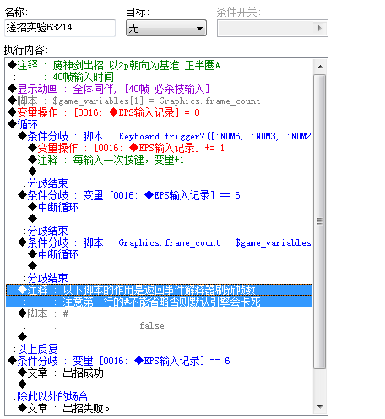Click the disabled 条件开关 selector box
Viewport: 385px width, 419px height.
(273, 28)
